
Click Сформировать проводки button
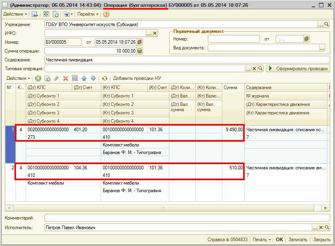[298, 69]
